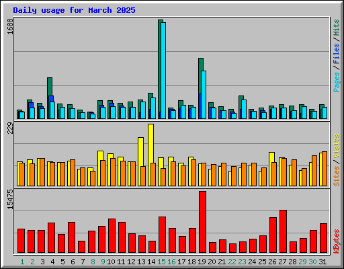Viewport: 344px width, 269px height.
Task: Click the red KBytes bar for day 27
Action: pyautogui.click(x=283, y=231)
